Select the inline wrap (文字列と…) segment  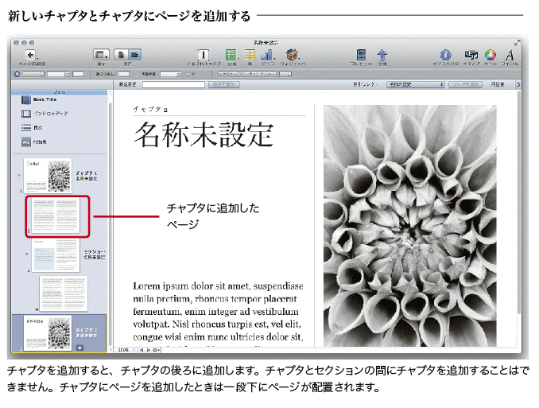tap(227, 74)
